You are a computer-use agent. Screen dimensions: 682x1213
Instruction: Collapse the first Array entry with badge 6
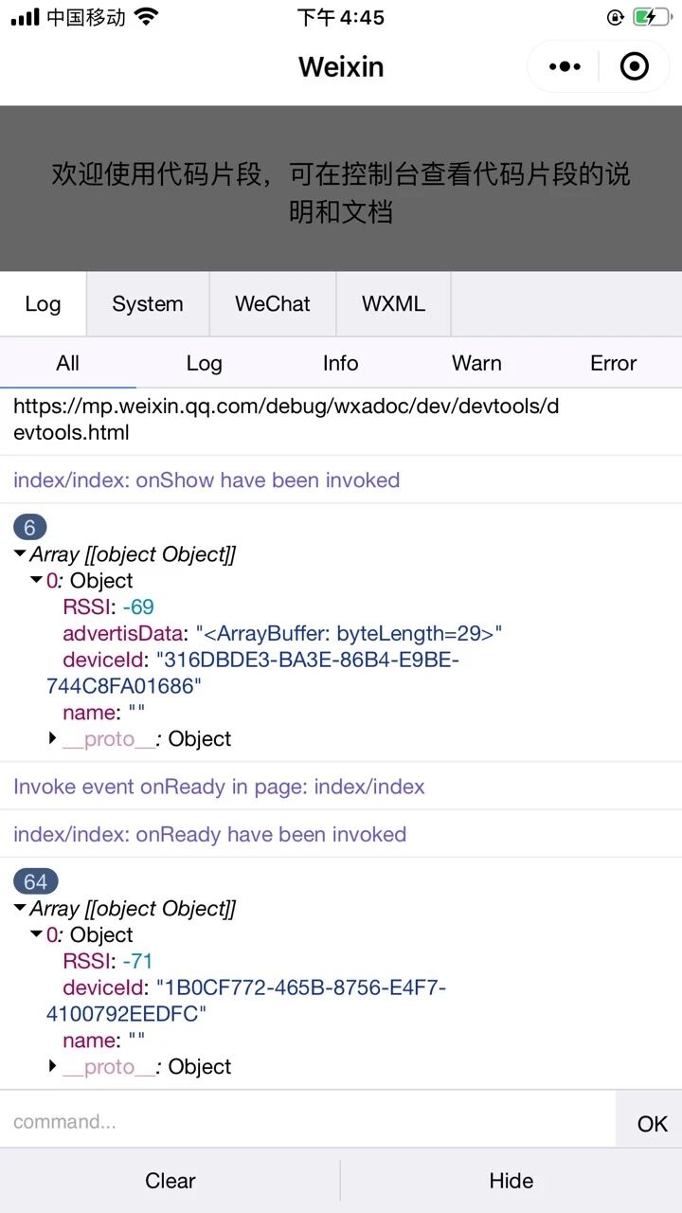20,555
